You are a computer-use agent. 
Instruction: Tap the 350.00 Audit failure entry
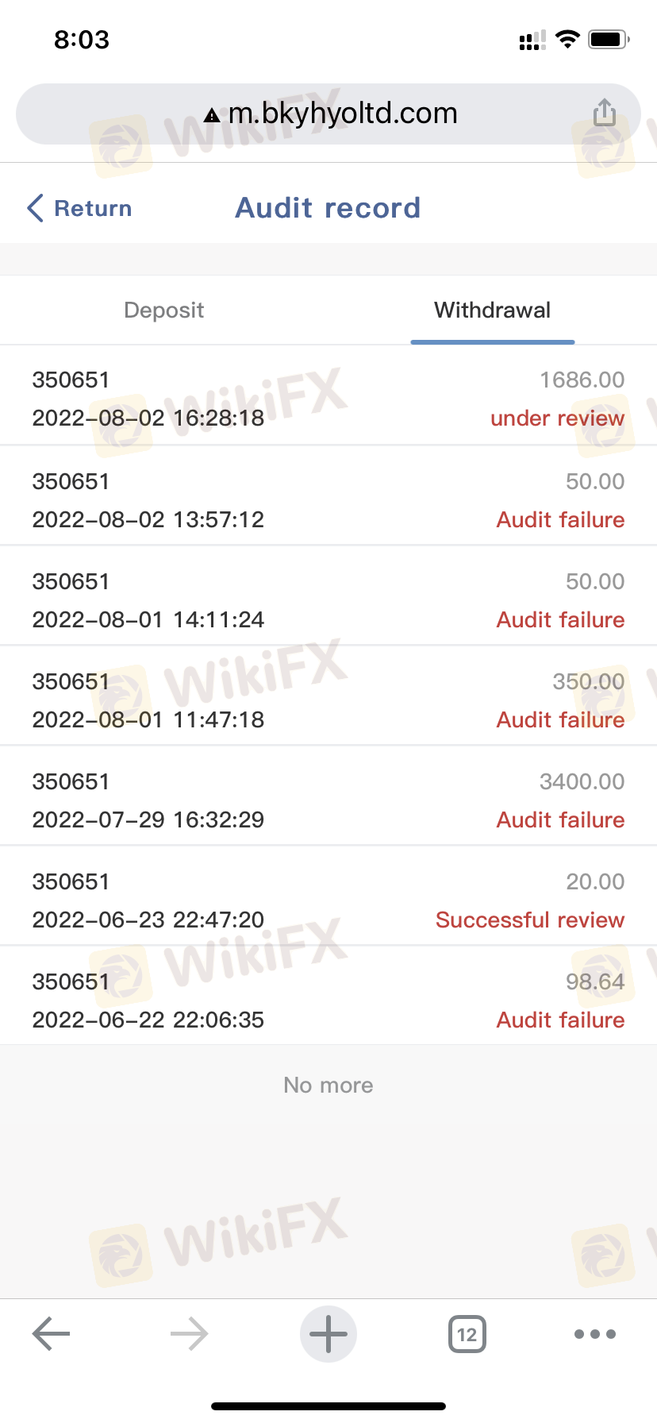click(328, 700)
